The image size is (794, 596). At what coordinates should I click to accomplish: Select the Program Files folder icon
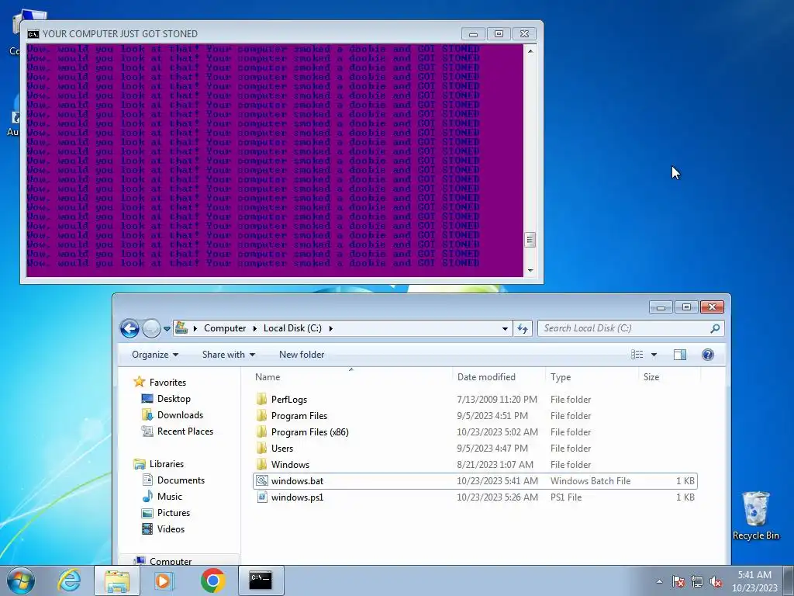261,416
